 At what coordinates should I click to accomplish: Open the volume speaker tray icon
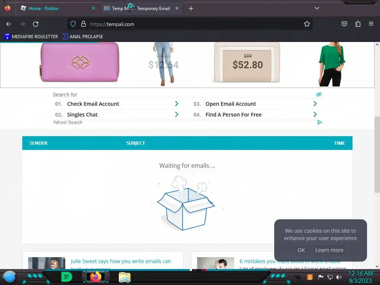coord(339,277)
